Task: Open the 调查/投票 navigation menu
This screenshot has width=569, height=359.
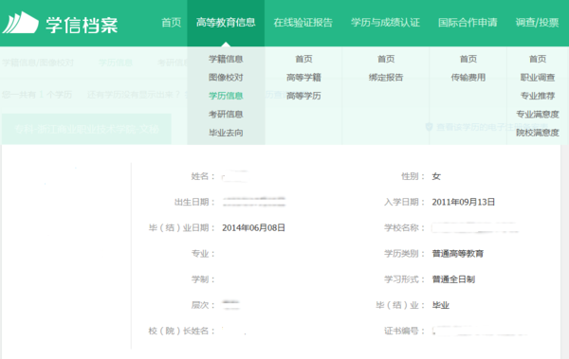Action: 537,23
